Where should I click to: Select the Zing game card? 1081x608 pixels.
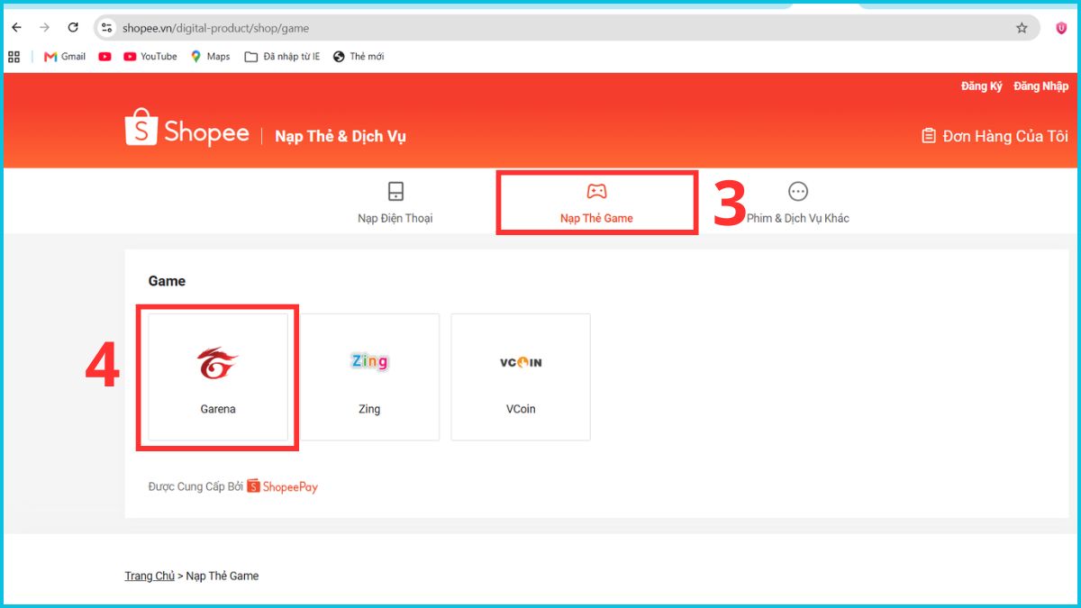[369, 377]
